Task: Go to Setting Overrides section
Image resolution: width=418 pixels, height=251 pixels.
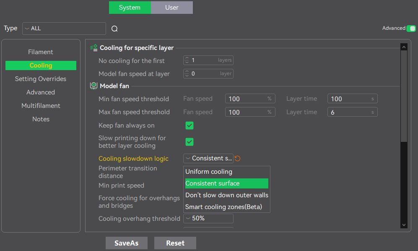Action: point(41,79)
